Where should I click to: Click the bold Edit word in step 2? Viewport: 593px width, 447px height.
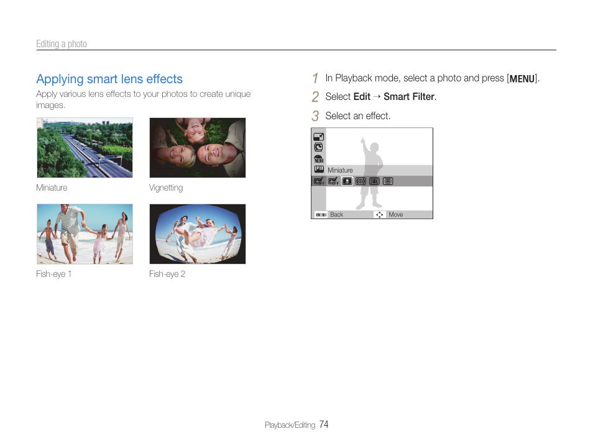pos(362,97)
